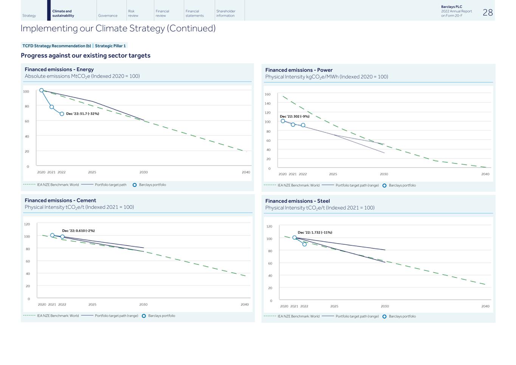
Task: Open the Financial statements tab
Action: pyautogui.click(x=195, y=13)
